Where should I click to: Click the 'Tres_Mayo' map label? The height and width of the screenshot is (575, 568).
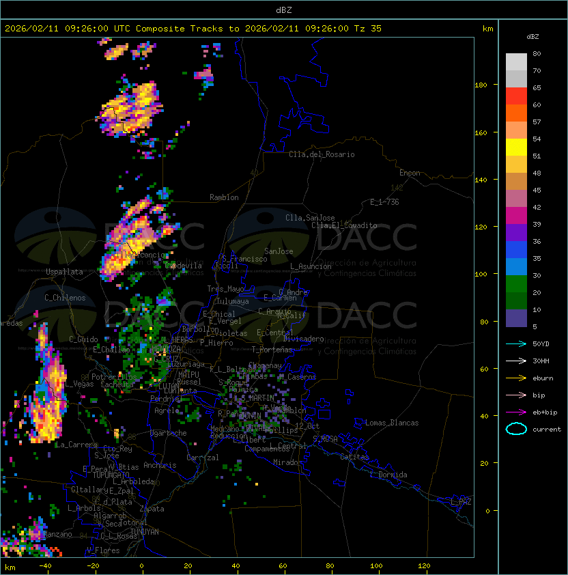[x=225, y=289]
